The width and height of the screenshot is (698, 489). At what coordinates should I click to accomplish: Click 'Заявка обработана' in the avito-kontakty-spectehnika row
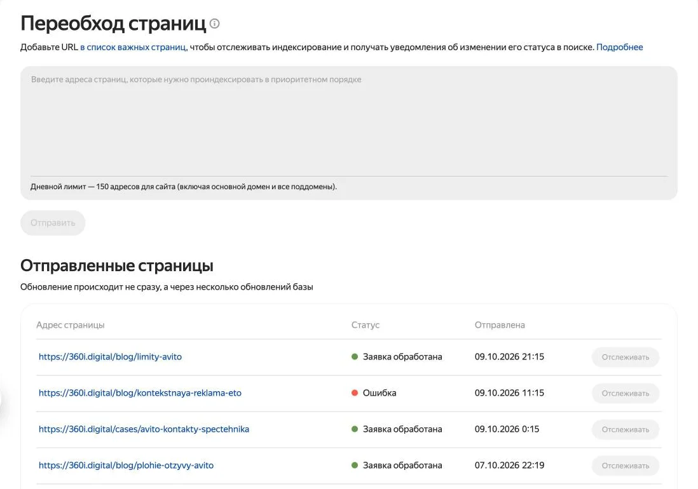point(402,429)
